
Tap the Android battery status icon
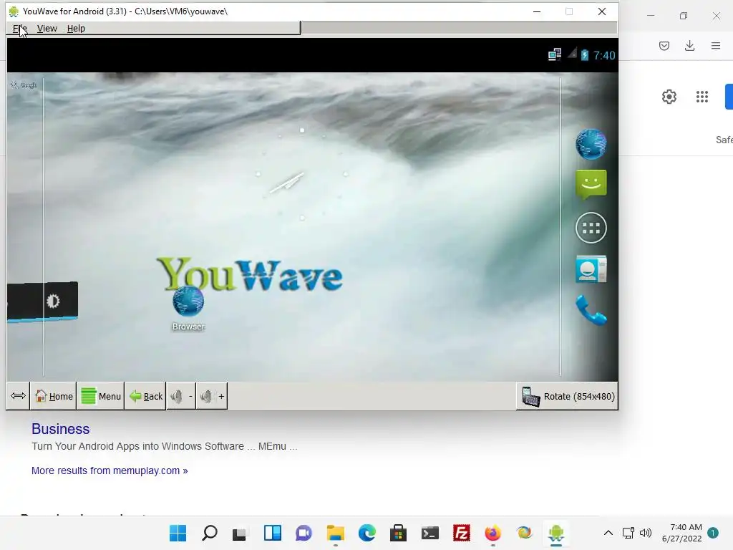pos(584,54)
